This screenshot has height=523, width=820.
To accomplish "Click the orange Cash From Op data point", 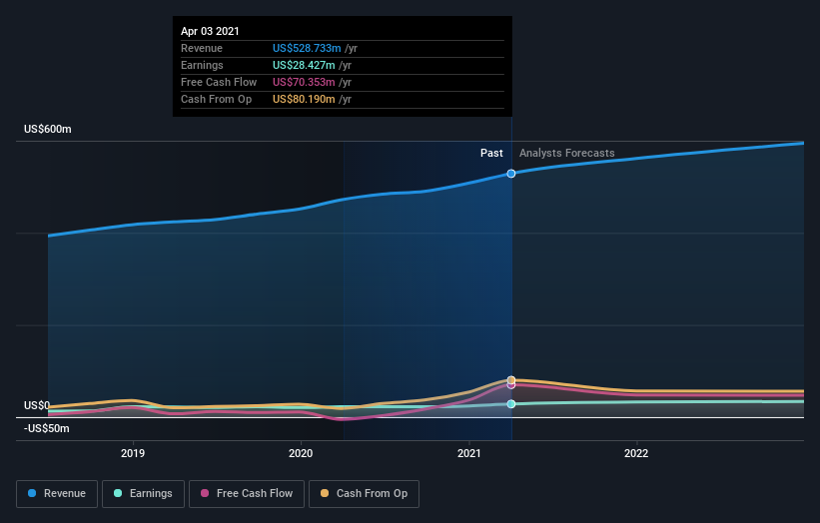I will point(511,380).
